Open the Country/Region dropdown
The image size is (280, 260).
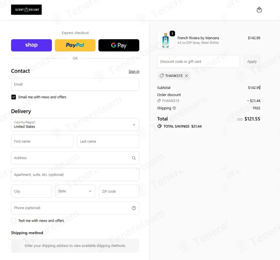pos(75,124)
